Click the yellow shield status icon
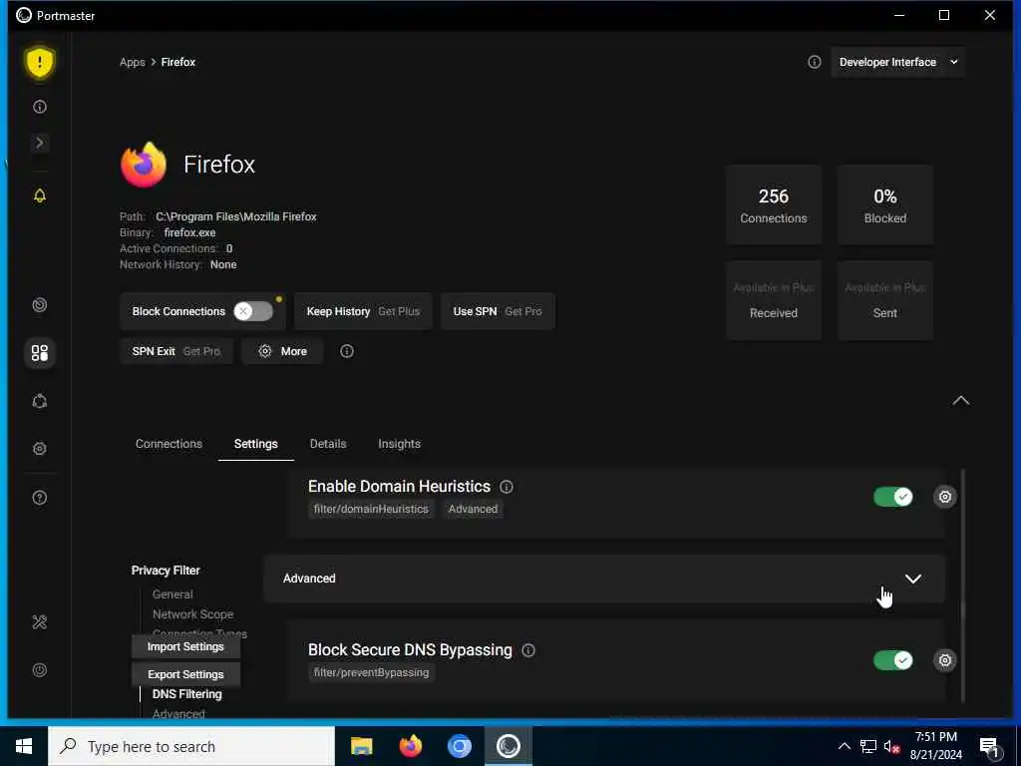Image resolution: width=1021 pixels, height=766 pixels. pyautogui.click(x=40, y=63)
